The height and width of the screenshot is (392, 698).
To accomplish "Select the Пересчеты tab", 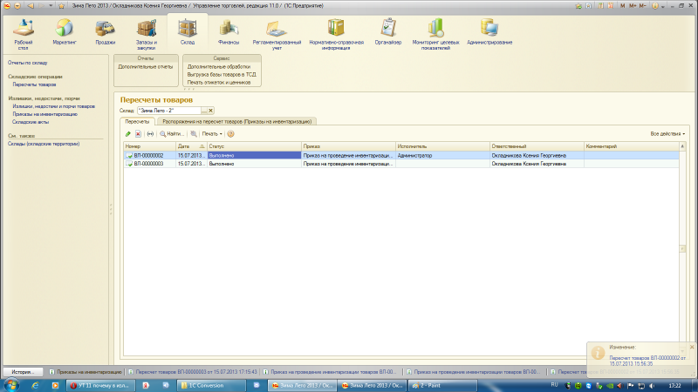I will click(137, 121).
